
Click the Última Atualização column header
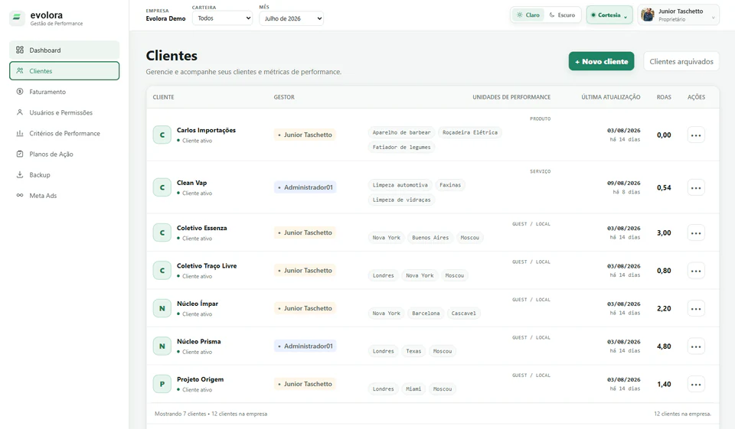[x=611, y=97]
